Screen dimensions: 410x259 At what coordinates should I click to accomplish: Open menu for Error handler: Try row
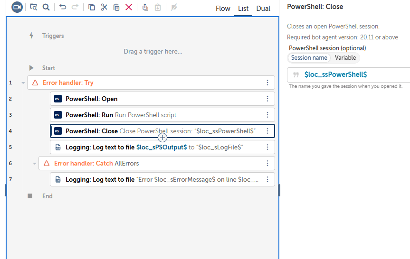pos(267,83)
